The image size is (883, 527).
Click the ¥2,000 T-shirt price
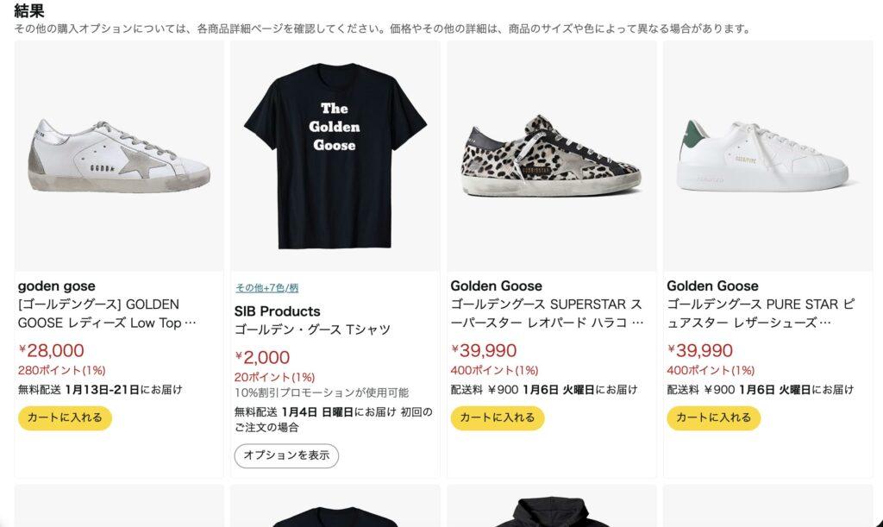[262, 357]
